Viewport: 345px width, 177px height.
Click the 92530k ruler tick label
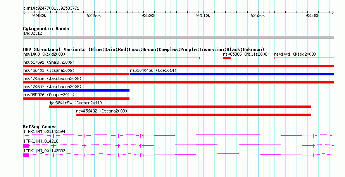pos(313,15)
